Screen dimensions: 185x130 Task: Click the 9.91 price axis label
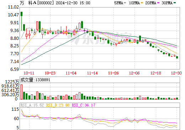pos(15,23)
